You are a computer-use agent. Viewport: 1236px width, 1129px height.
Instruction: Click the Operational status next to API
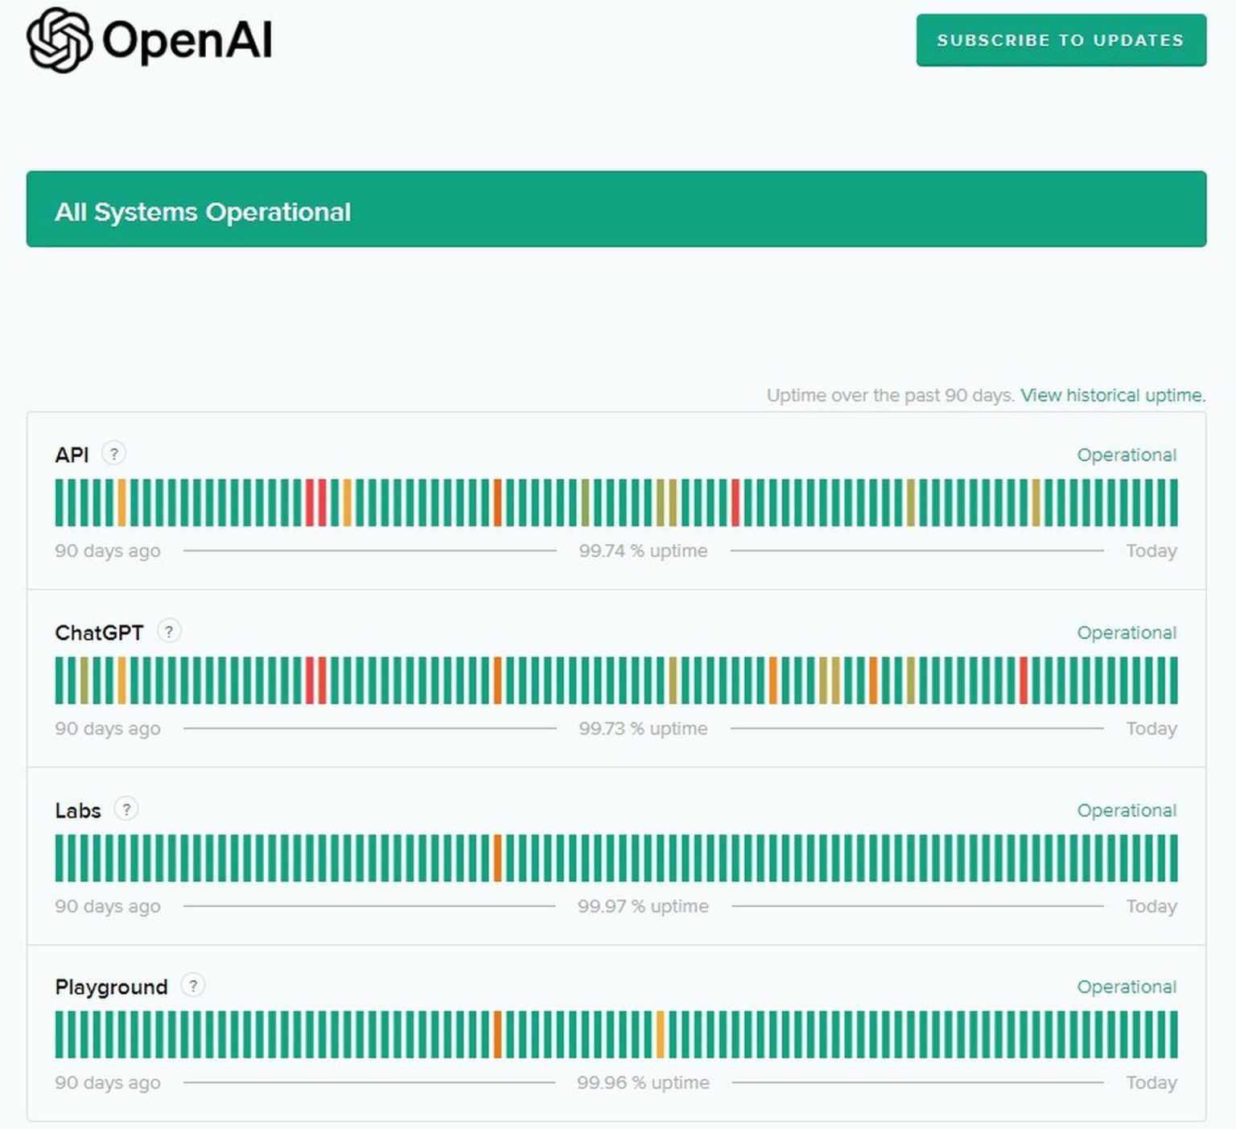click(1126, 455)
